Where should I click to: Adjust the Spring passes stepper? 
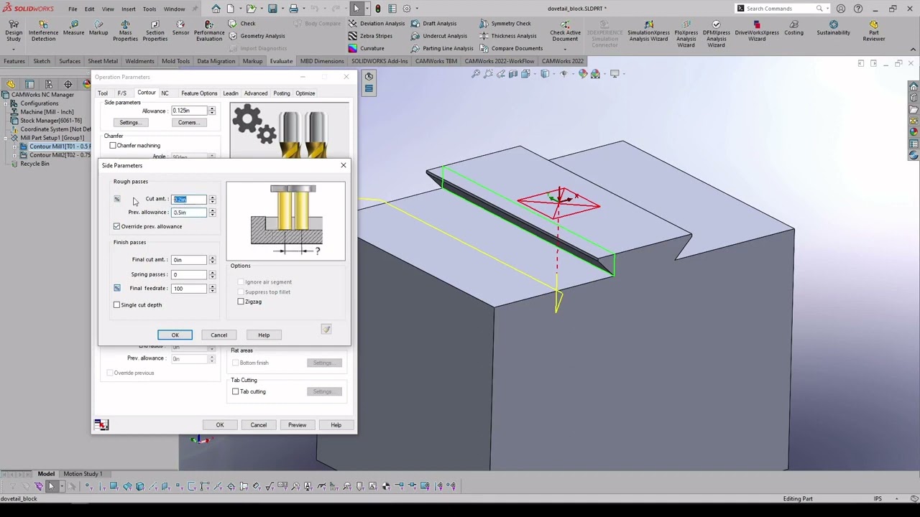coord(212,274)
